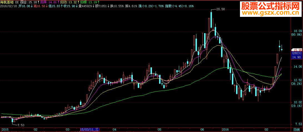Click the opening price 开16.06
This screenshot has width=303, height=132.
click(24, 6)
